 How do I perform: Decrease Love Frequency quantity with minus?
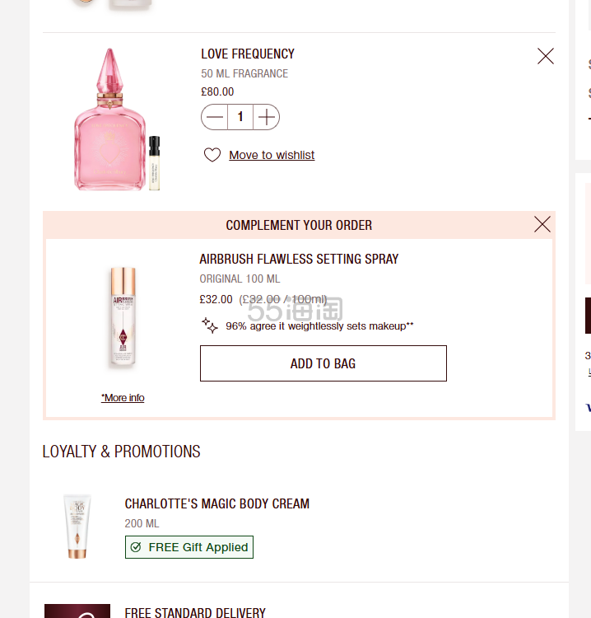[215, 117]
